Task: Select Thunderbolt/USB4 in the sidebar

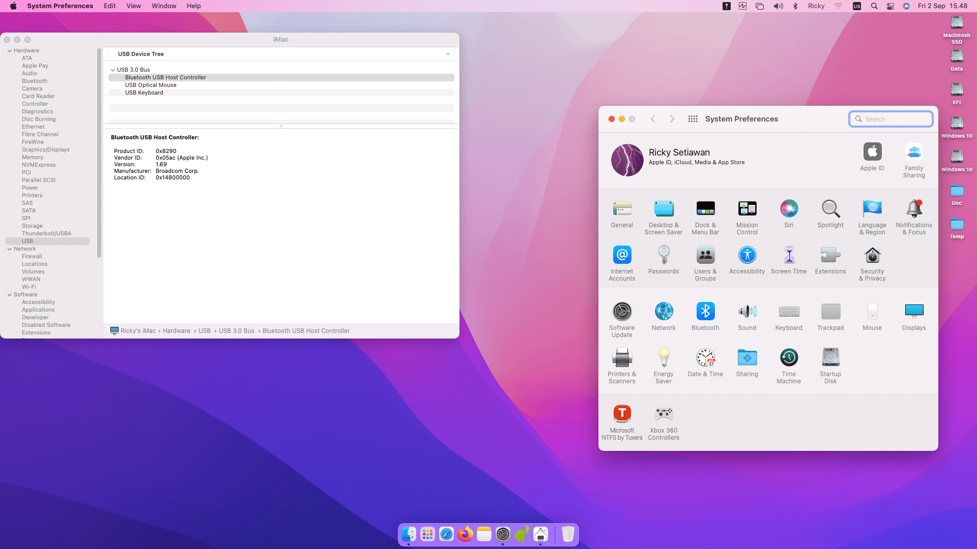Action: [x=46, y=234]
